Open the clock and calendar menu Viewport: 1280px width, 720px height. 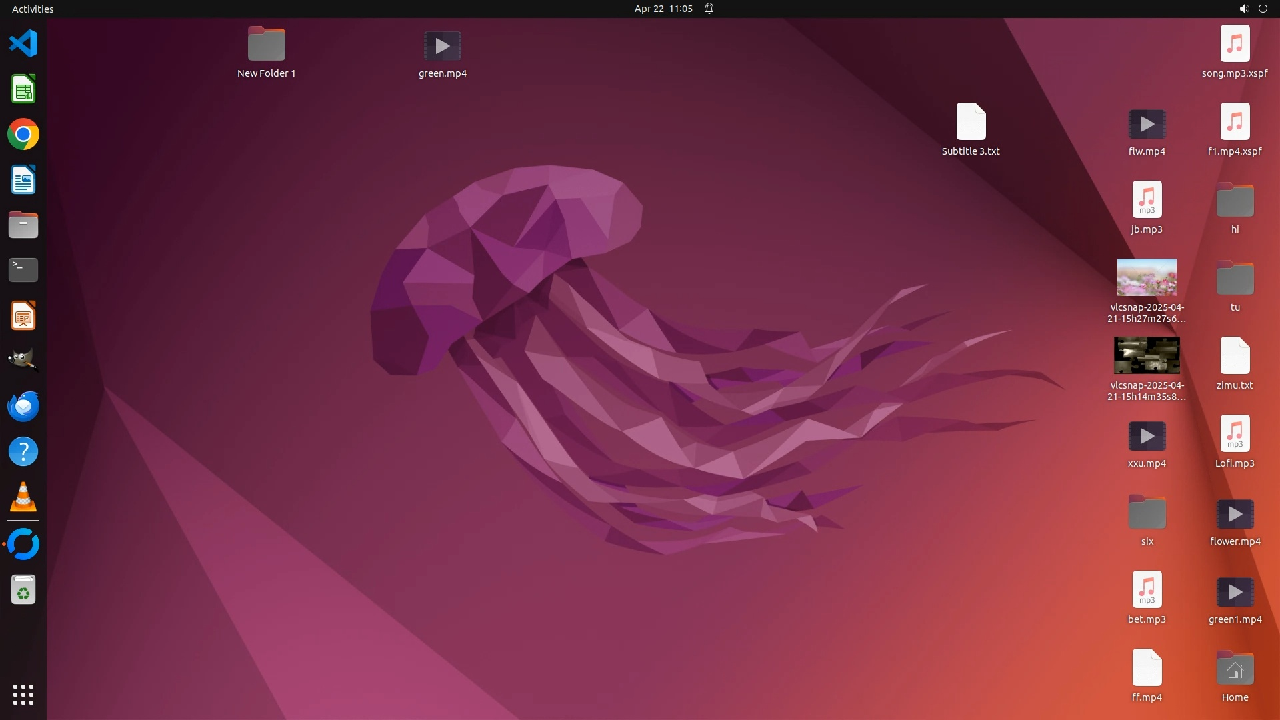[663, 9]
